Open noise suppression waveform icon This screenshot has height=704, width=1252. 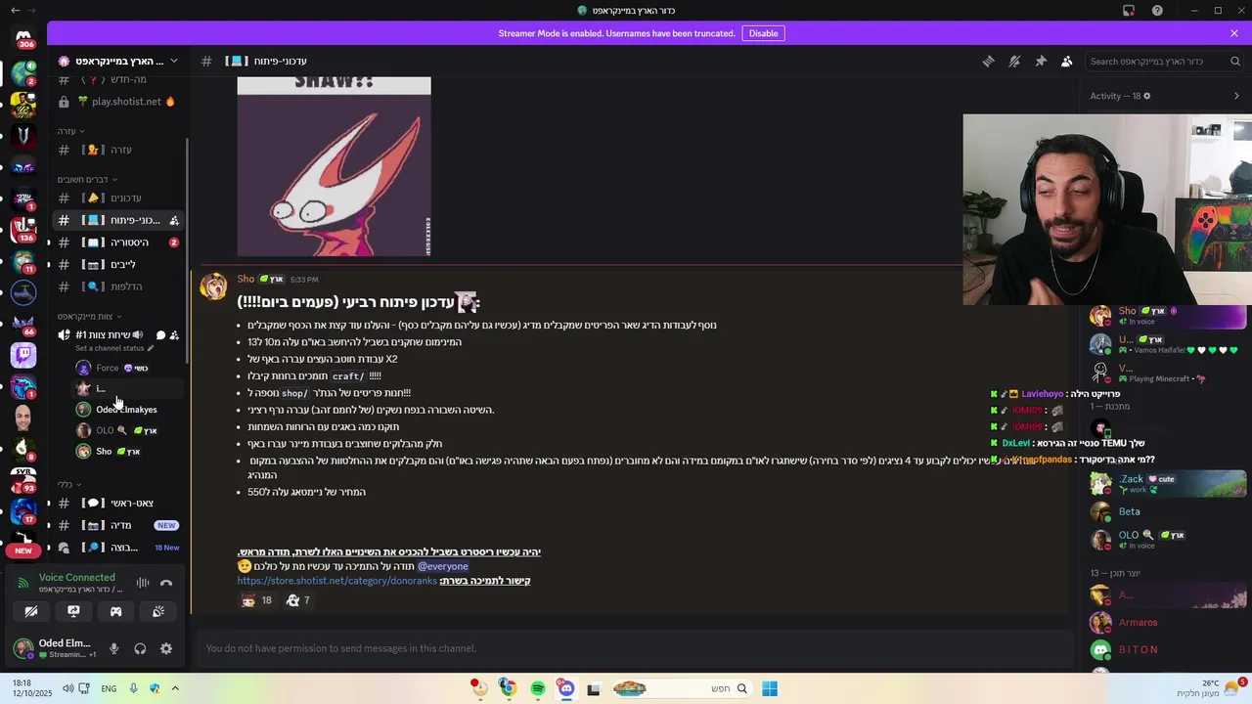[143, 583]
